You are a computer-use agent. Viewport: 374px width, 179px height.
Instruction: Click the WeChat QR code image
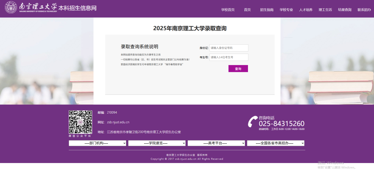pyautogui.click(x=80, y=122)
